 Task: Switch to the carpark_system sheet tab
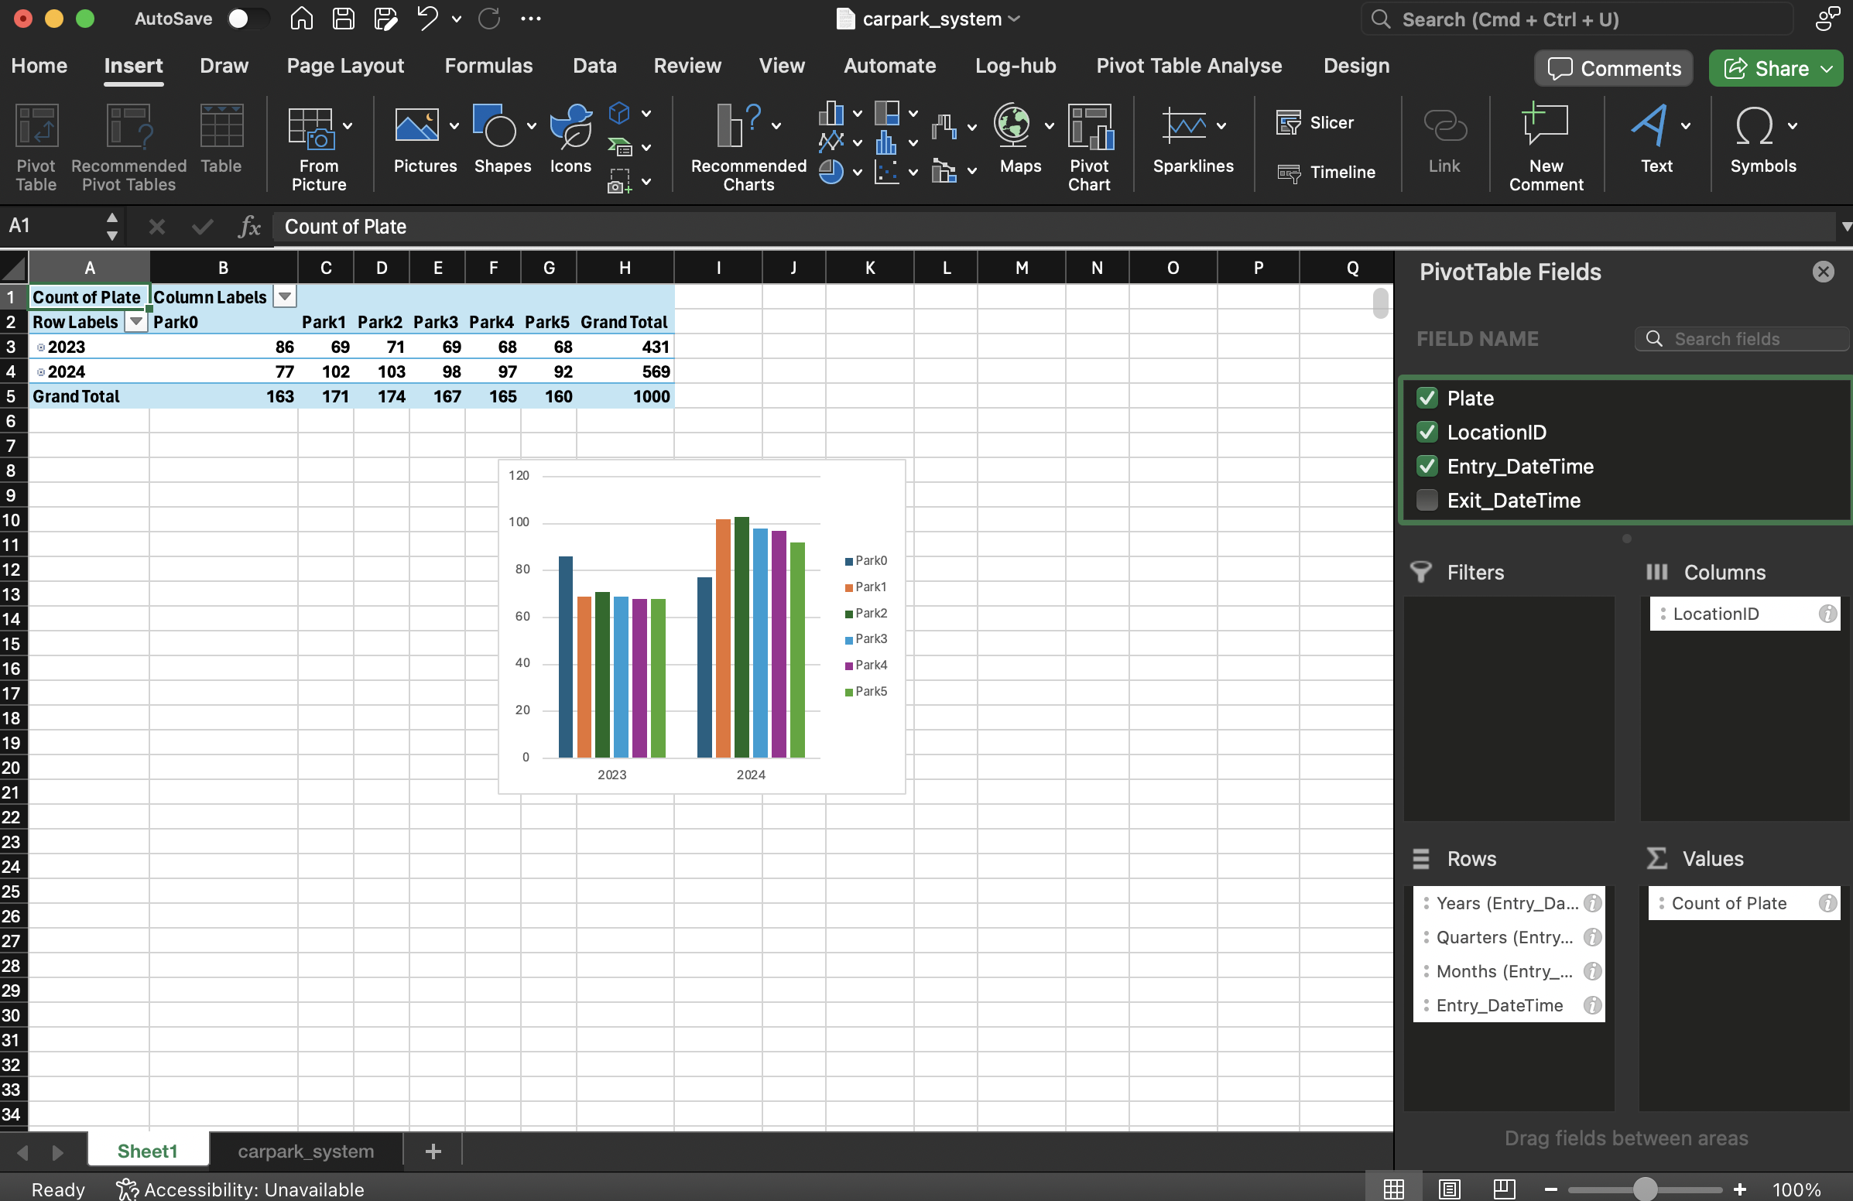[x=305, y=1151]
